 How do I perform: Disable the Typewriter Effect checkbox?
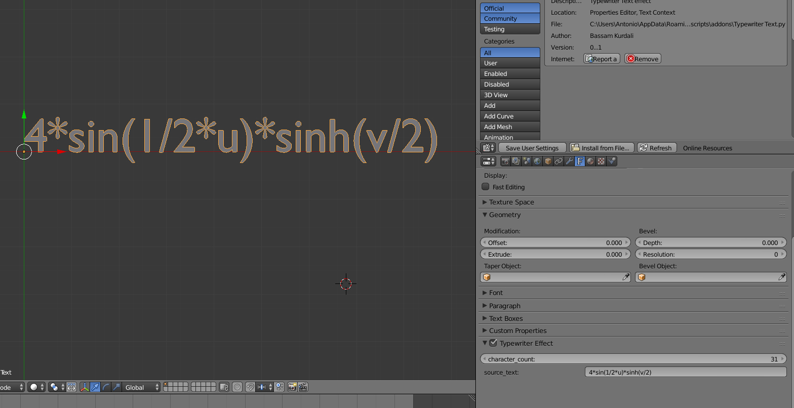tap(493, 343)
